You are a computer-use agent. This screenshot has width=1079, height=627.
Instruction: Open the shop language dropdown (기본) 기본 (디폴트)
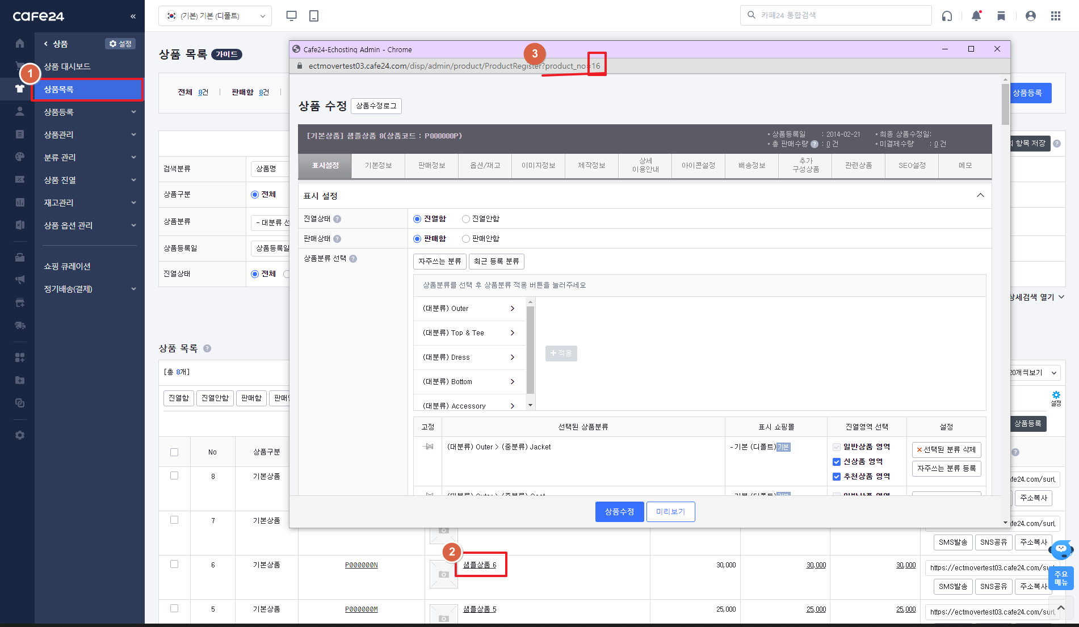click(x=215, y=16)
